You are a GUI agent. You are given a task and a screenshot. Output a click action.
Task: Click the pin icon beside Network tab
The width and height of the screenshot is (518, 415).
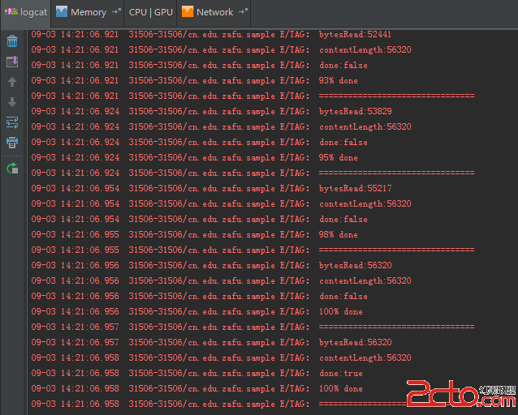pos(243,11)
